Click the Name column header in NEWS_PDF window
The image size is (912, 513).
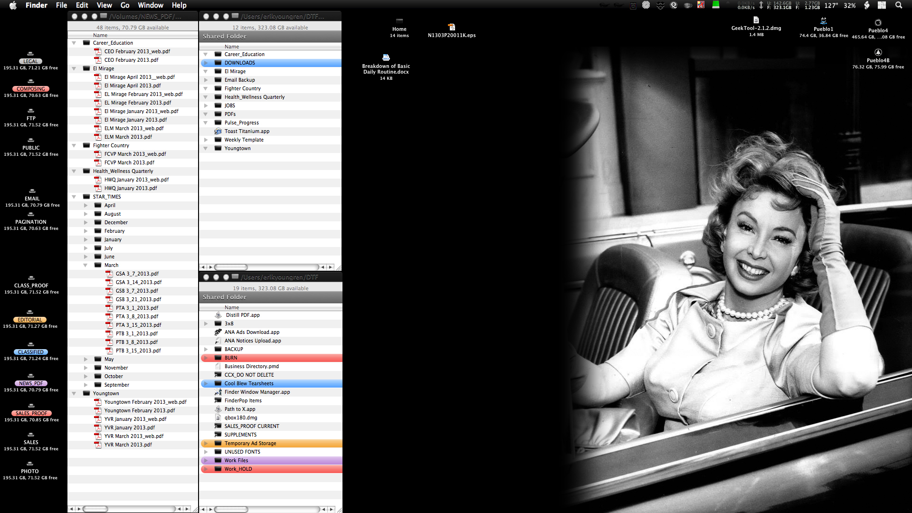(x=100, y=35)
